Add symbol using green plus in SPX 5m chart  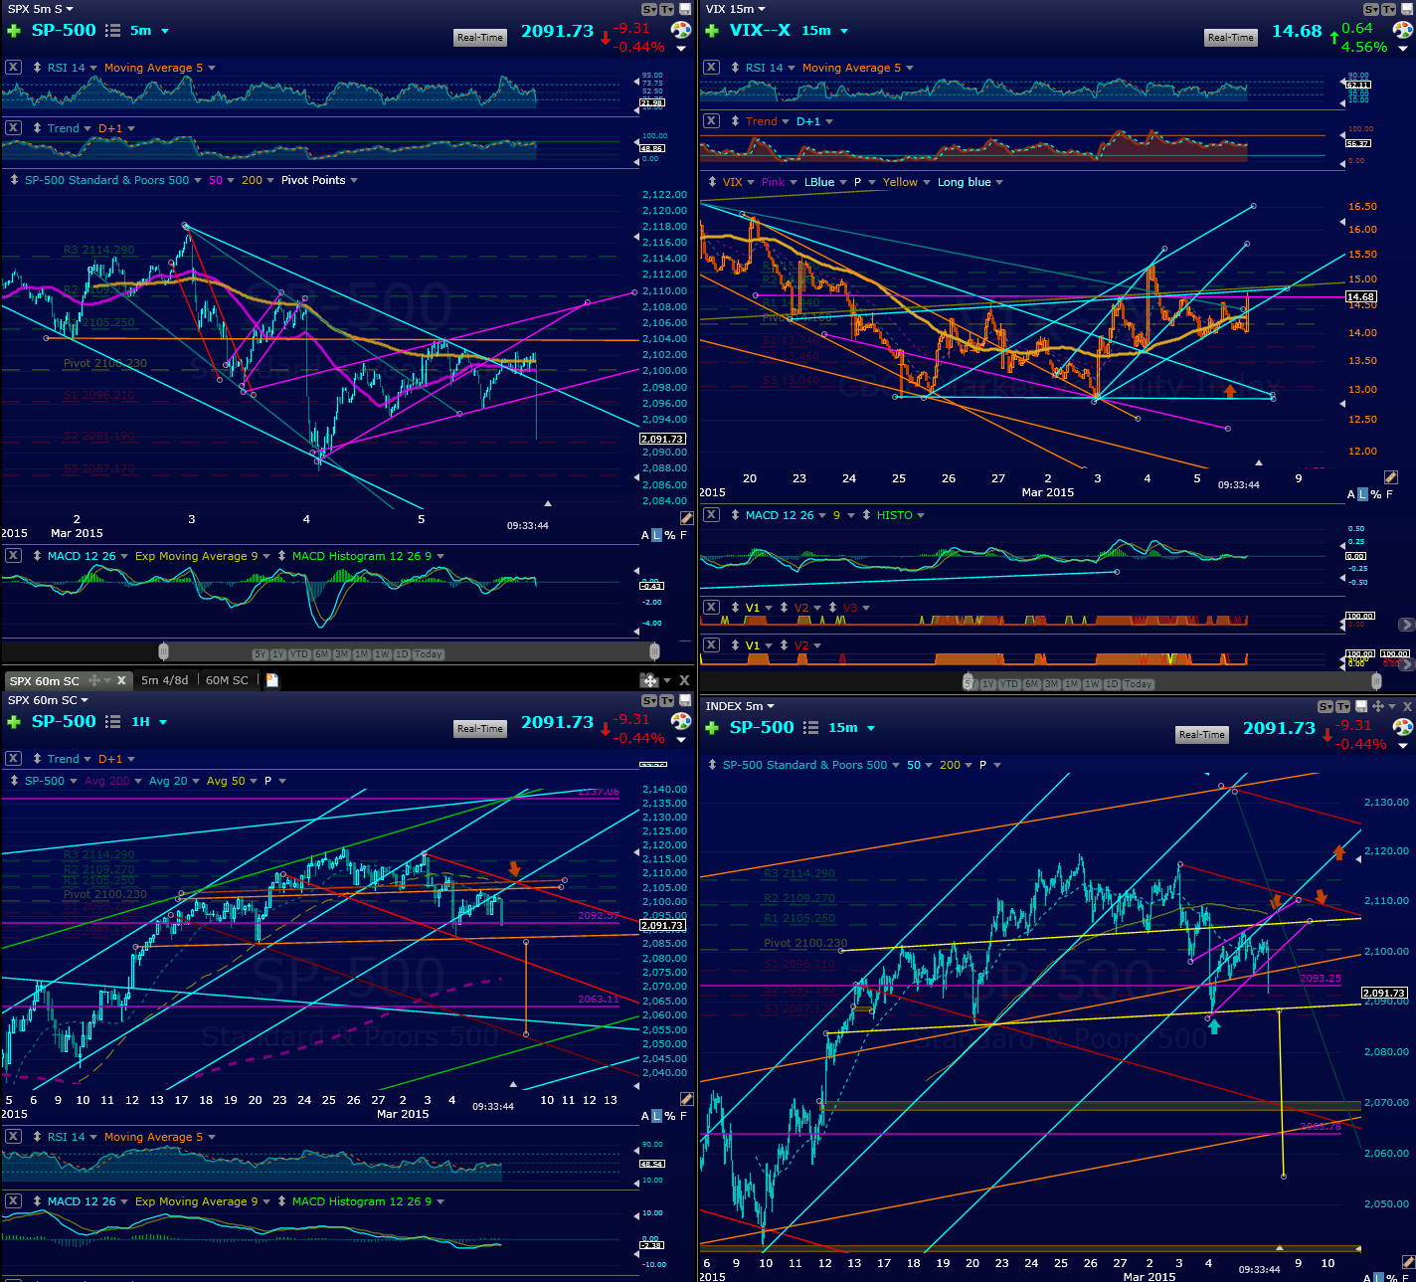coord(14,31)
